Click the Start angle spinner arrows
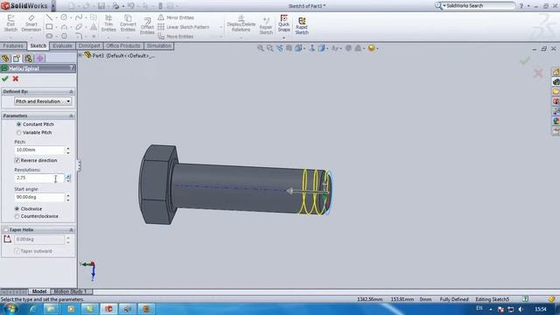Screen dimensions: 560x315 coord(68,197)
